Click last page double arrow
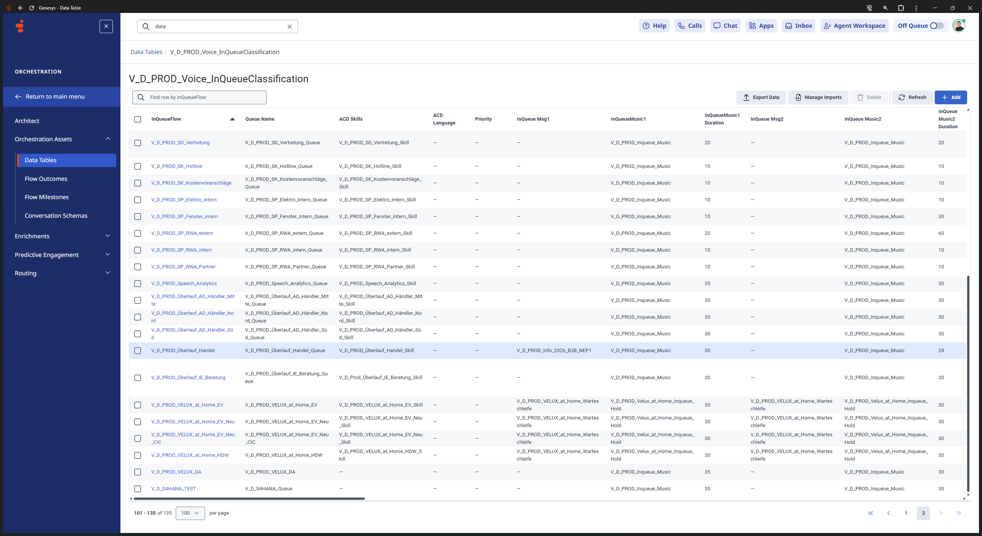 [x=958, y=513]
